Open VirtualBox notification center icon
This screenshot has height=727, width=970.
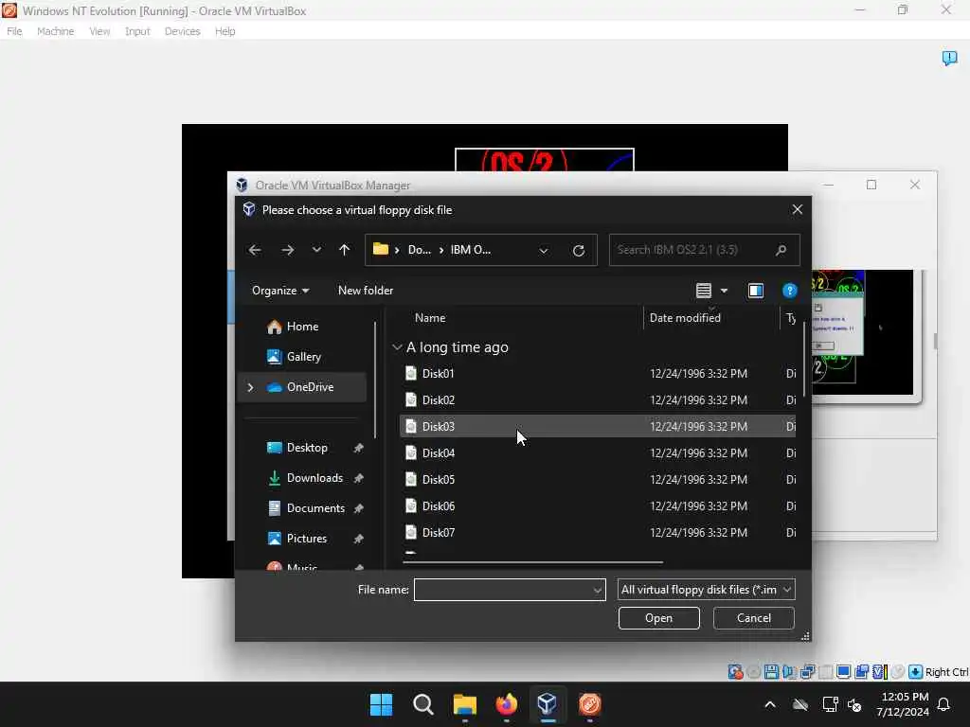[949, 58]
